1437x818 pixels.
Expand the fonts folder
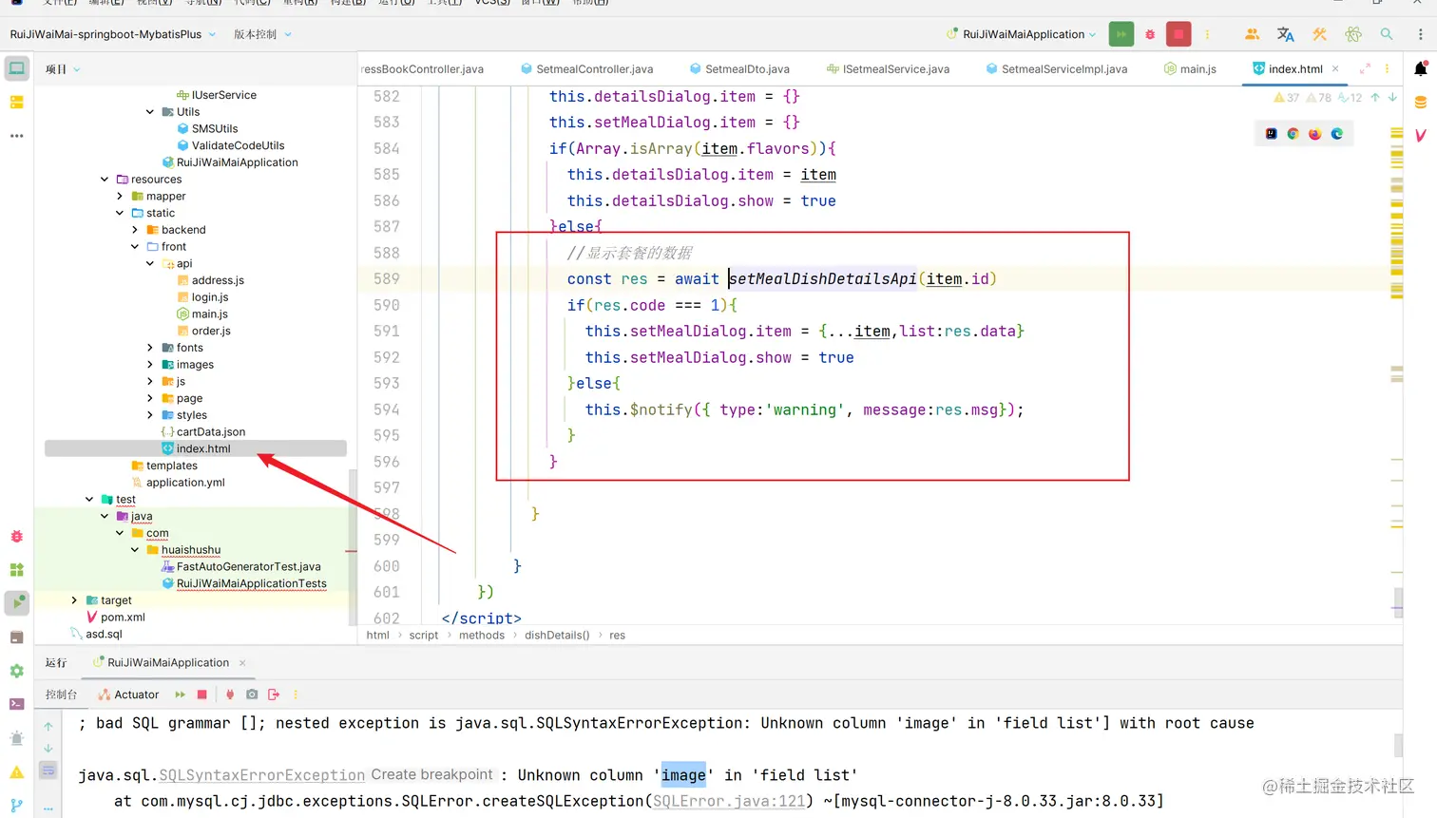point(150,348)
